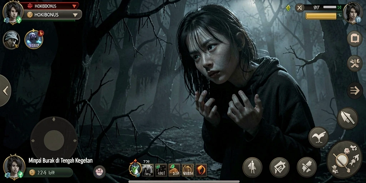Click the crossed swords battle icon

click(300, 8)
